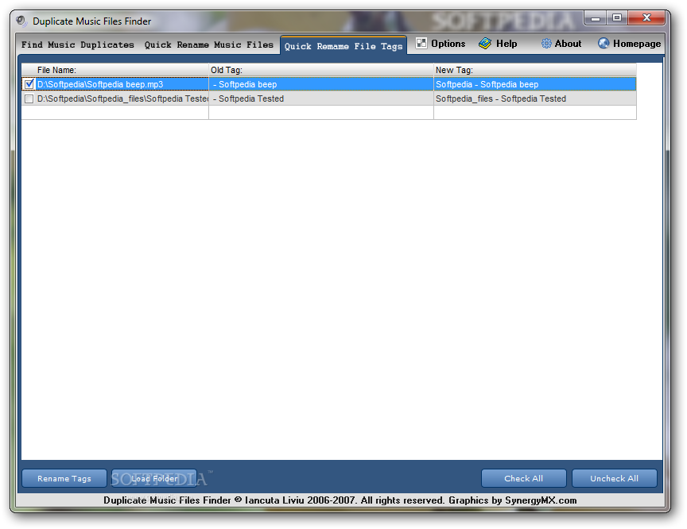Click the Homepage globe icon
Viewport: 687px width, 529px height.
click(604, 44)
